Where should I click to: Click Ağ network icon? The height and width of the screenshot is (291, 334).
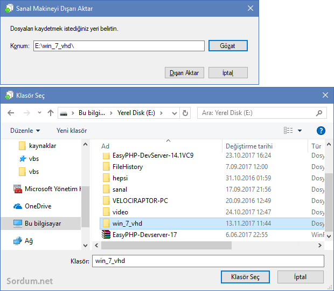(x=18, y=241)
